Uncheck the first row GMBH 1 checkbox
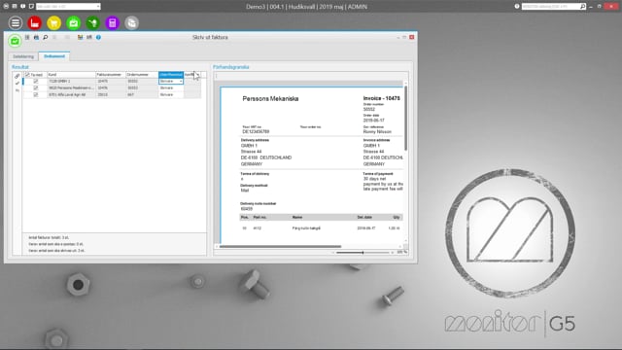This screenshot has height=350, width=622. coord(36,81)
